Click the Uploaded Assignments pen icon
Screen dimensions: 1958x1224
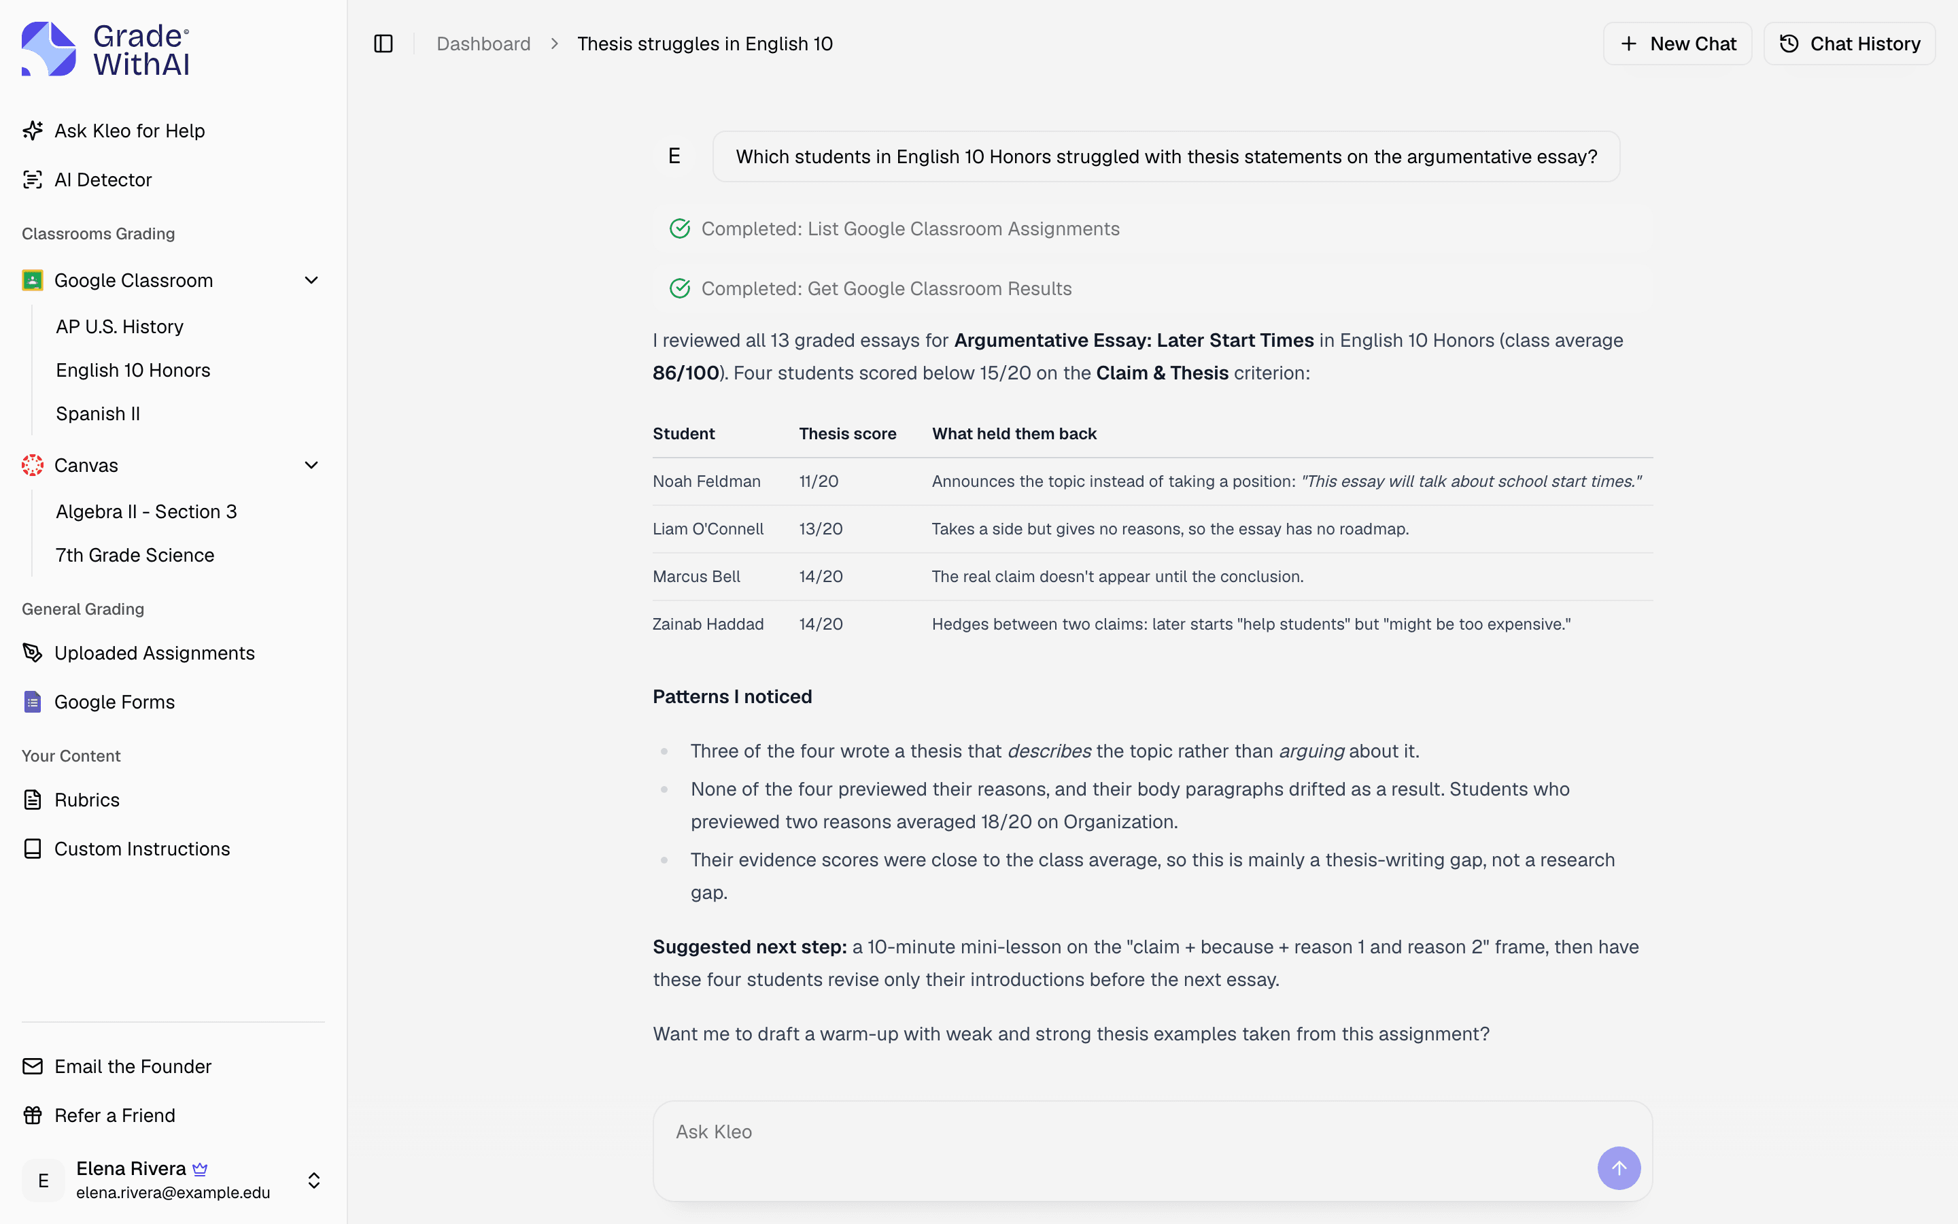pyautogui.click(x=33, y=653)
